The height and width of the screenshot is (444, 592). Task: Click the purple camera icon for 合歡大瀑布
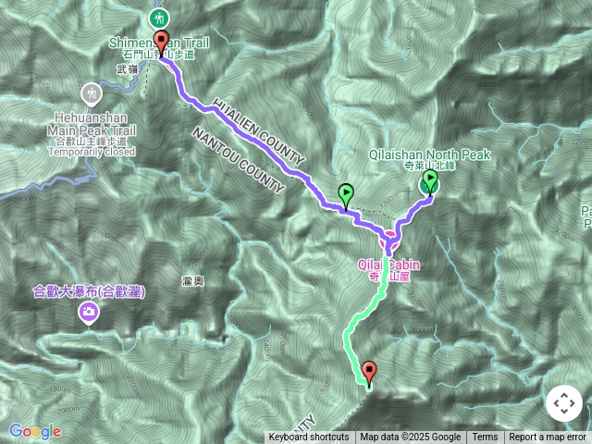[x=89, y=314]
